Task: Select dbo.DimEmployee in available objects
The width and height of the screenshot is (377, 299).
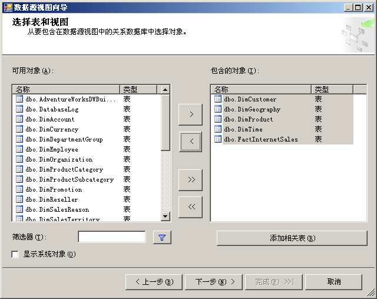Action: (52, 150)
